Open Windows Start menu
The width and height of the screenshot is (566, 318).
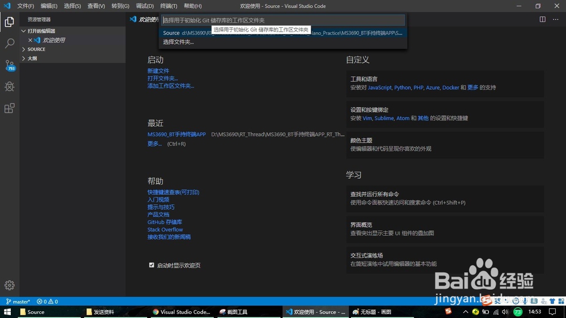coord(7,312)
